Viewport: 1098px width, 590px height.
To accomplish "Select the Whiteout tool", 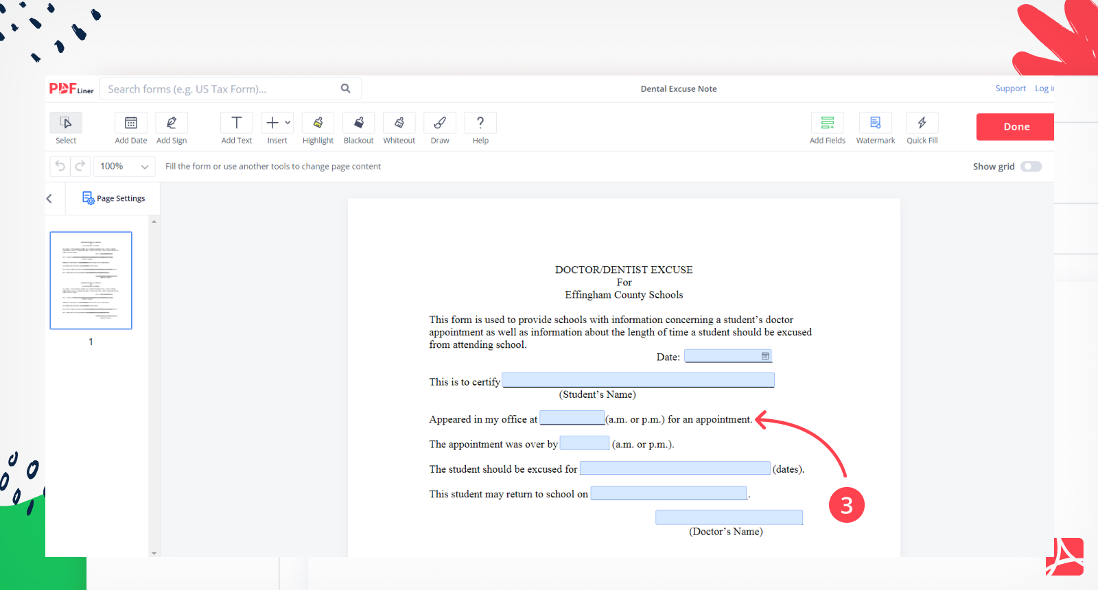I will (399, 128).
